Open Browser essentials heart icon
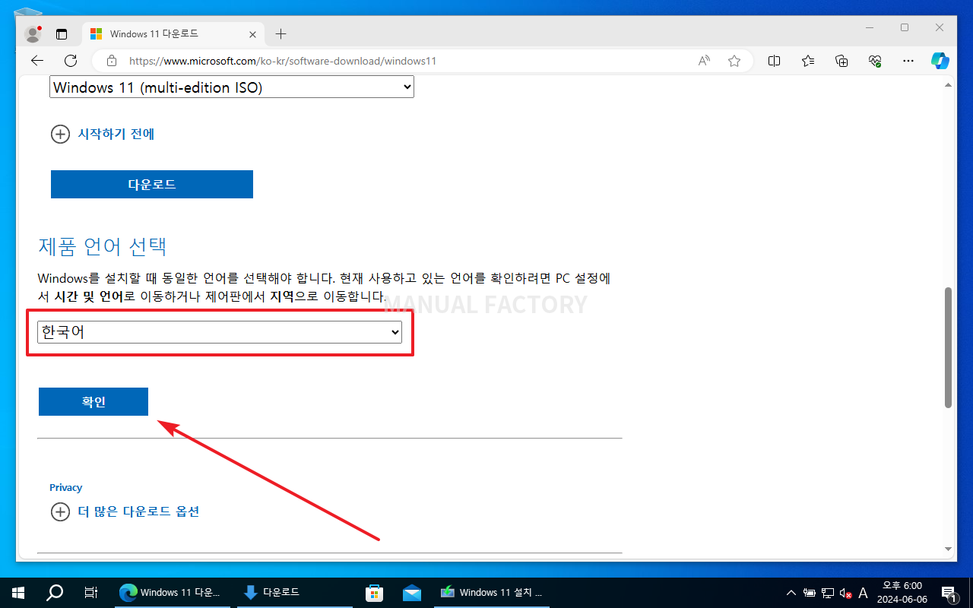The width and height of the screenshot is (973, 608). [x=875, y=61]
